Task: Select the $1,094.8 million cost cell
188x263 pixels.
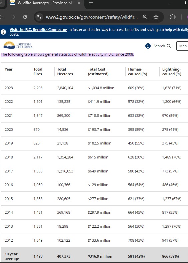Action: coord(101,88)
